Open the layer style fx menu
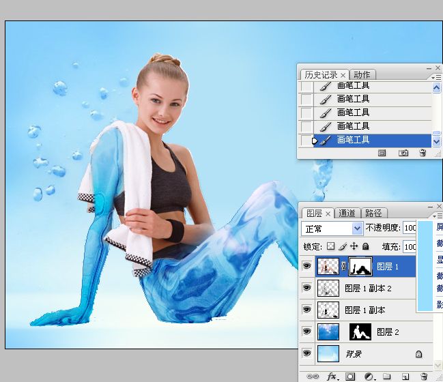The width and height of the screenshot is (443, 382). click(332, 376)
